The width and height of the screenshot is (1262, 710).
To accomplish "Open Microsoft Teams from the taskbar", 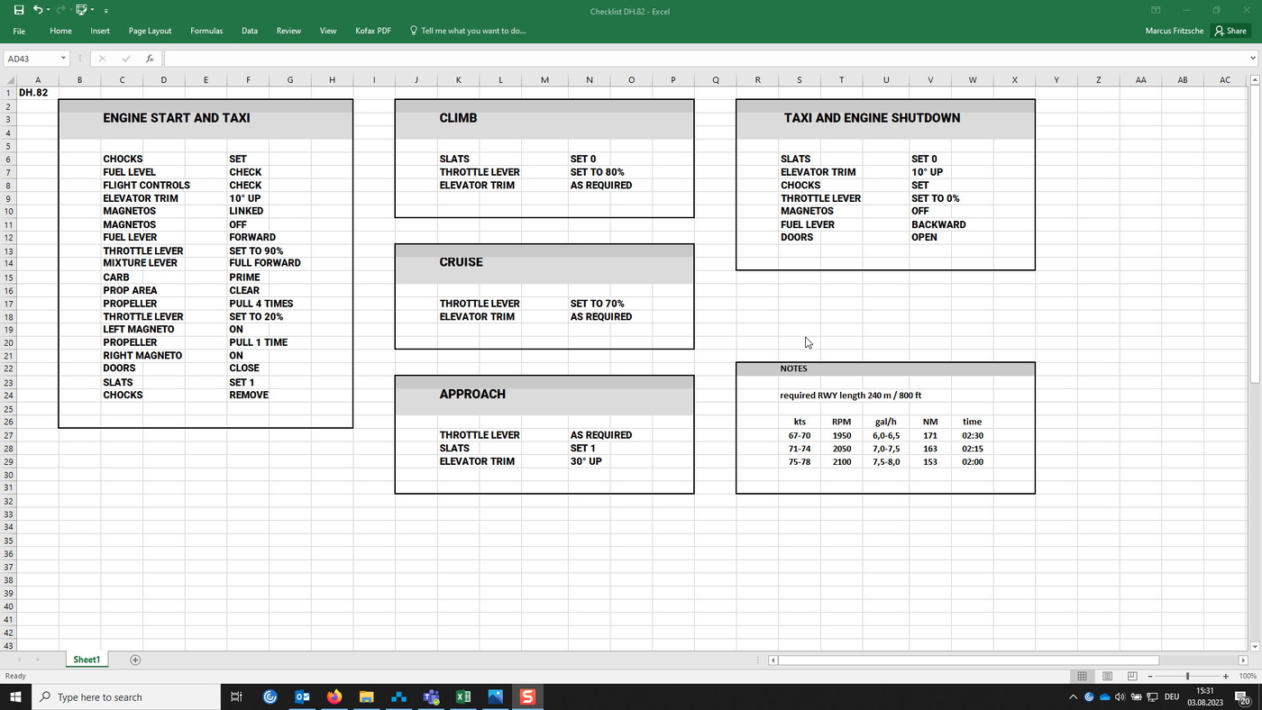I will (x=431, y=696).
